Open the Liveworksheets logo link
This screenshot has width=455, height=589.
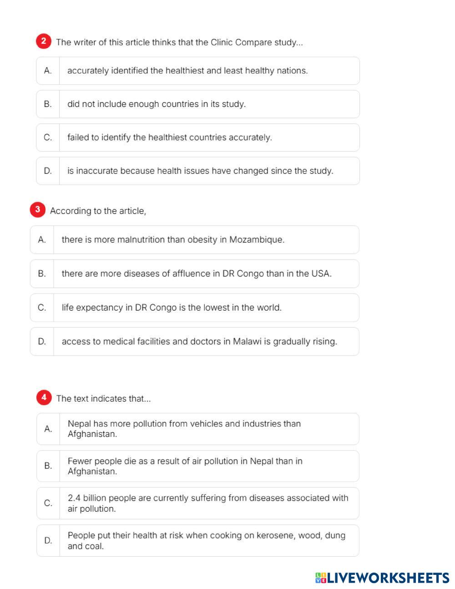[388, 578]
